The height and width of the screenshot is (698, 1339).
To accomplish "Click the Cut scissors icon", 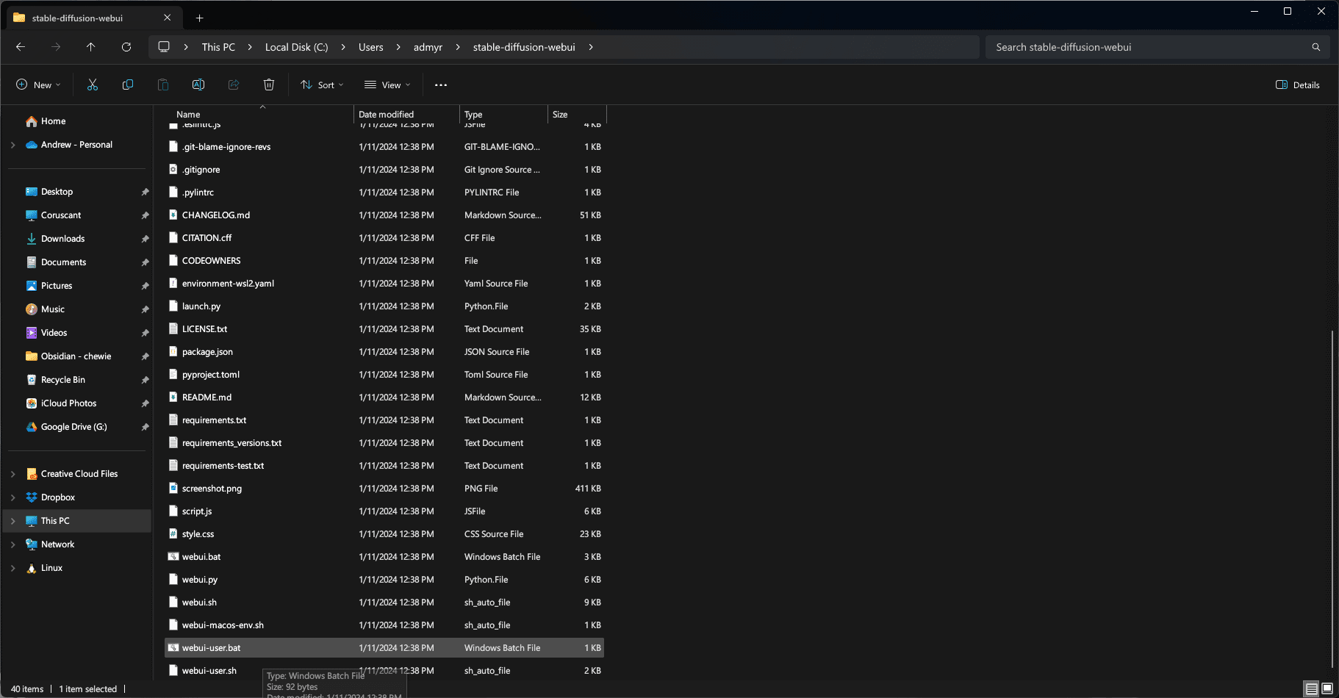I will tap(93, 85).
